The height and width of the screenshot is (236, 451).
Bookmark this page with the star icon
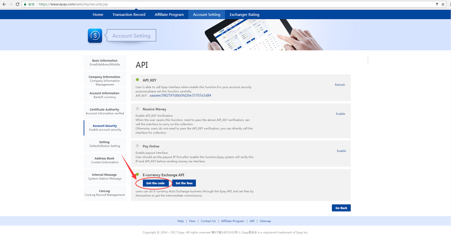tap(443, 4)
